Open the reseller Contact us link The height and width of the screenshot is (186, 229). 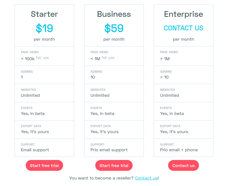146,178
